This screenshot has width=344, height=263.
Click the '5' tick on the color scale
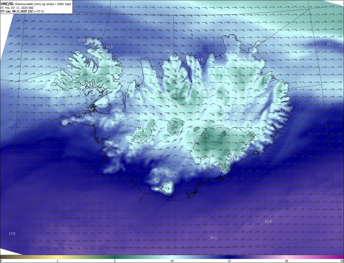pyautogui.click(x=115, y=261)
